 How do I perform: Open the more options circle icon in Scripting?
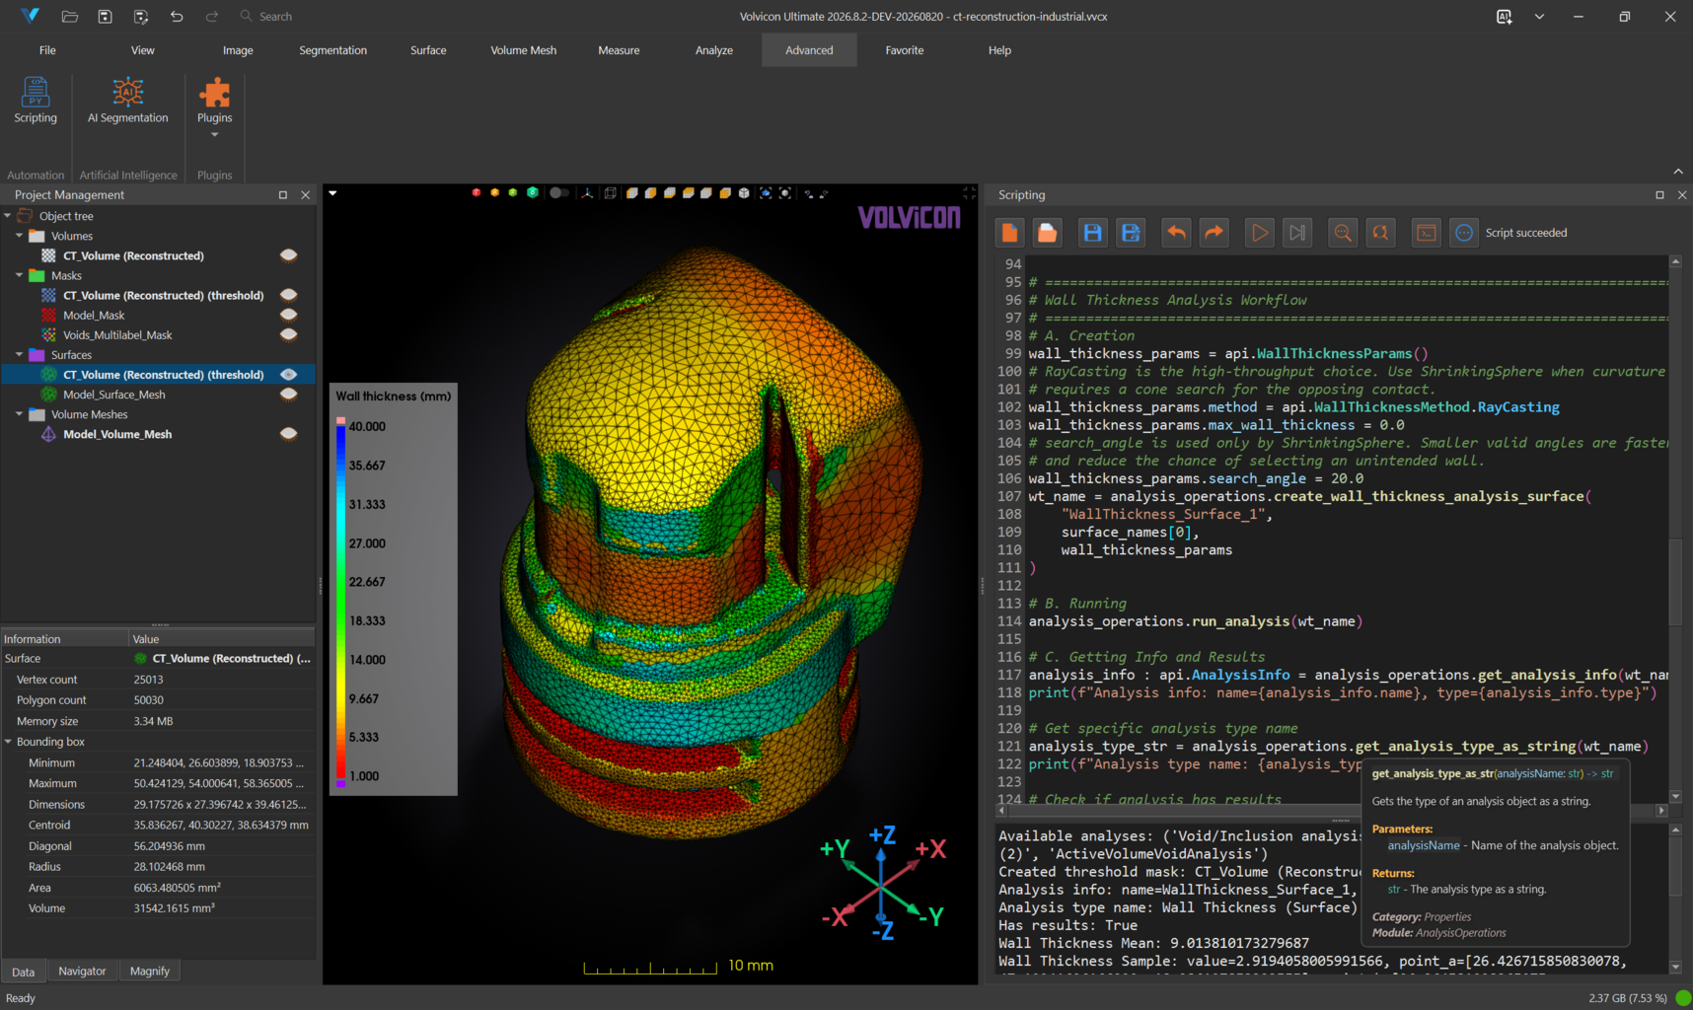point(1464,233)
